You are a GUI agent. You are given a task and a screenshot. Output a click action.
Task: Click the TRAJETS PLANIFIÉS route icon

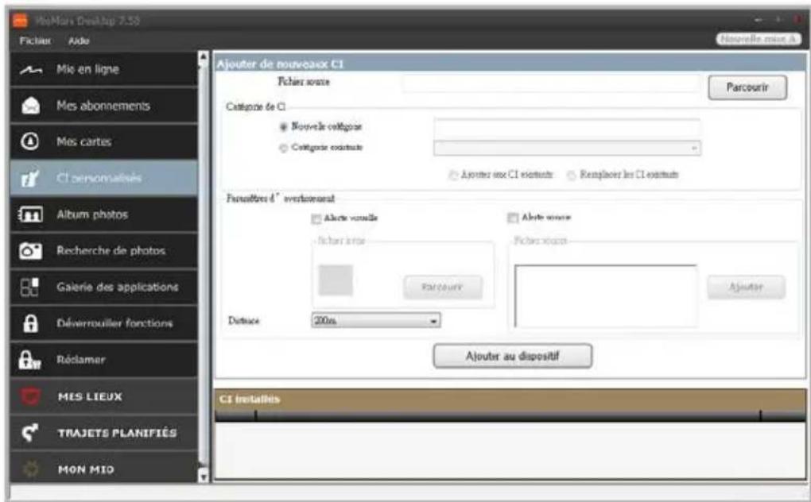click(x=30, y=432)
